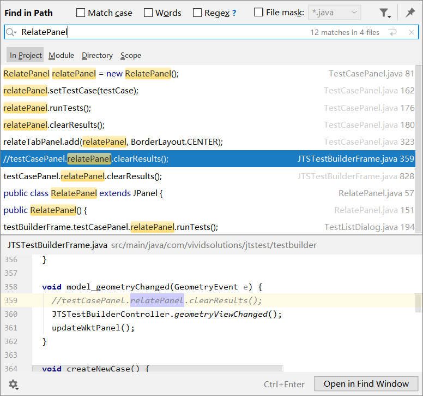Open Regex help question mark

[234, 13]
